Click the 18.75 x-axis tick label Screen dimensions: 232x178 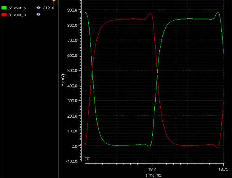click(223, 169)
